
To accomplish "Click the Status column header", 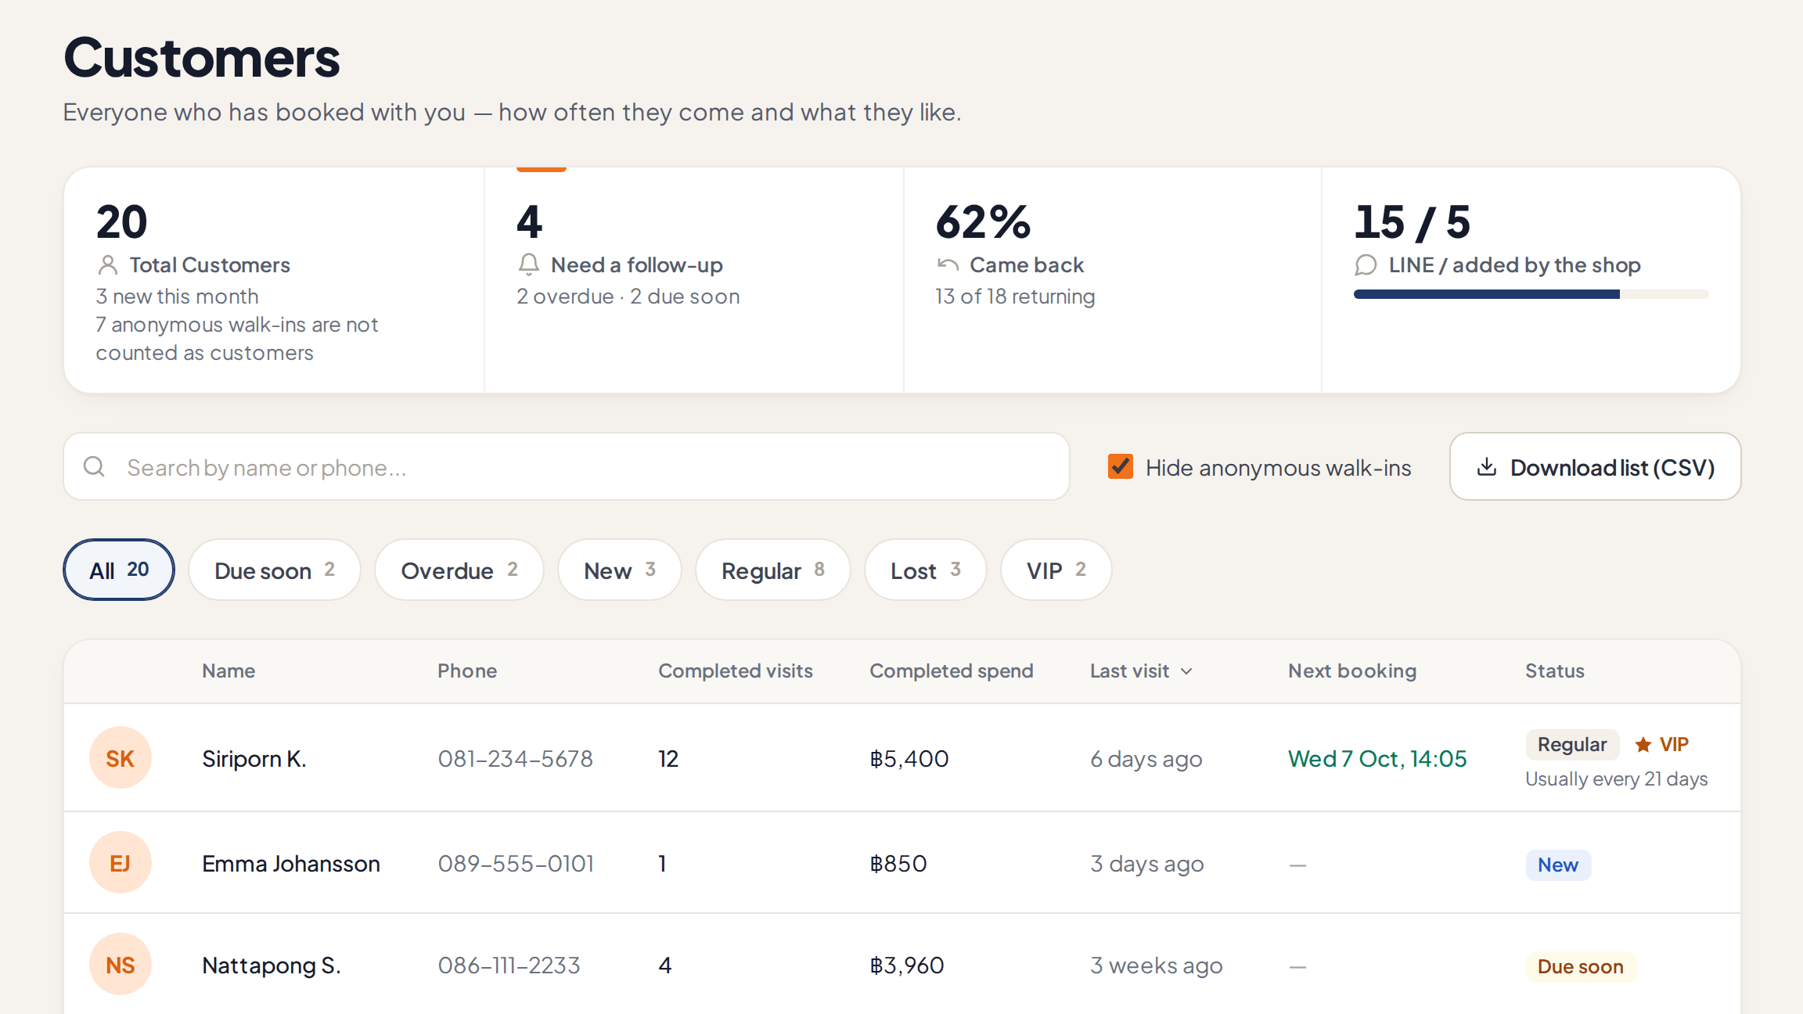I will coord(1555,671).
